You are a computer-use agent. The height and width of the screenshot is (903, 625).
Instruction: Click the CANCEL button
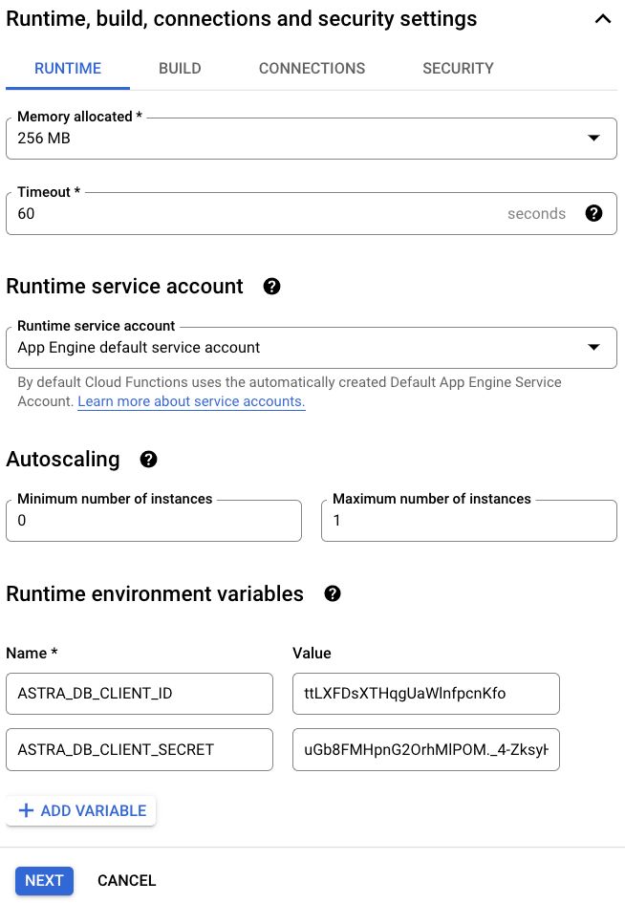(127, 880)
